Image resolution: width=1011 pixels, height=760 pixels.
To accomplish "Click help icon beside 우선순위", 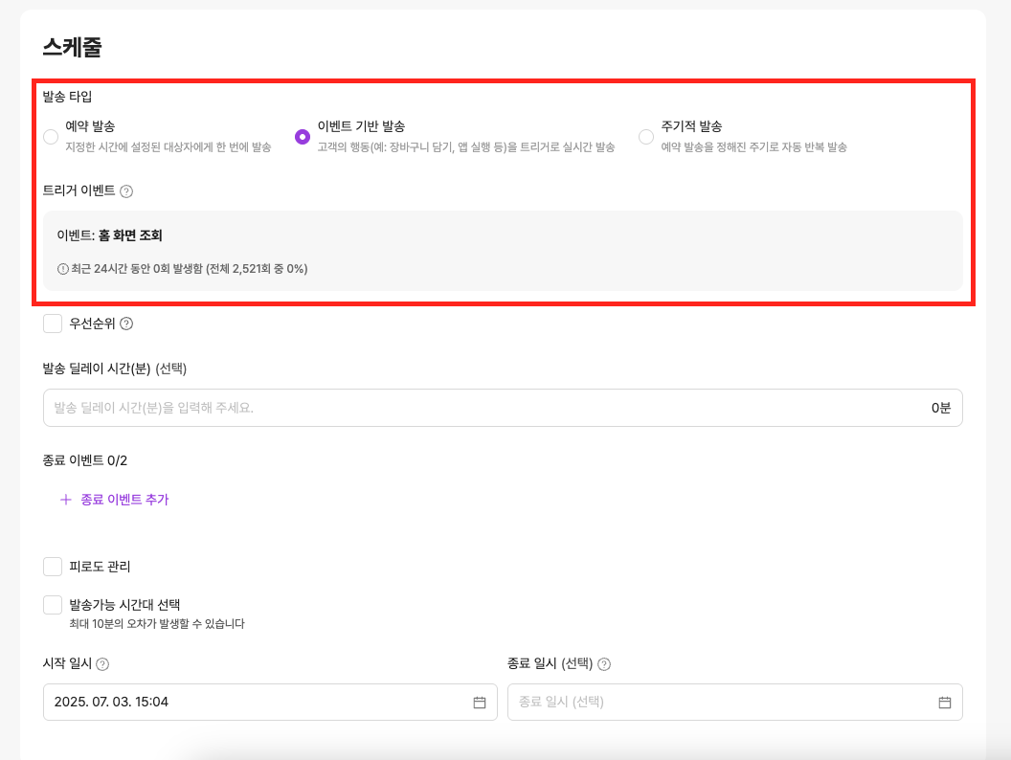I will [126, 324].
